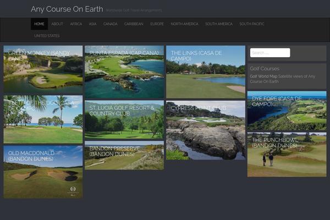Screen dimensions: 330x220
Task: Open the About page
Action: [57, 24]
